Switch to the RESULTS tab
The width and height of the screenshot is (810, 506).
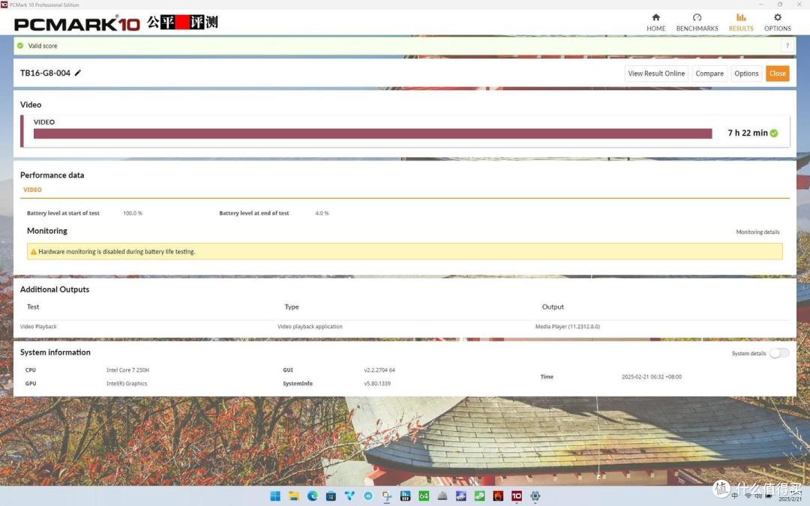tap(741, 22)
